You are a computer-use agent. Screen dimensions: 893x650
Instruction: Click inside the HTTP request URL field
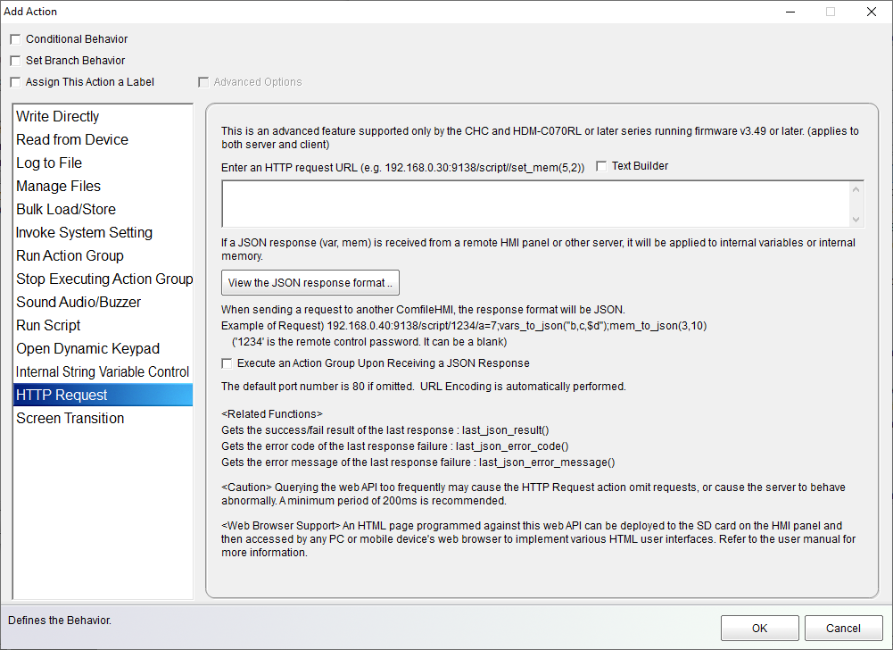point(535,204)
